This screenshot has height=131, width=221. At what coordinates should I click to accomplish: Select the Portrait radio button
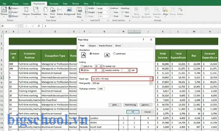coord(91,54)
